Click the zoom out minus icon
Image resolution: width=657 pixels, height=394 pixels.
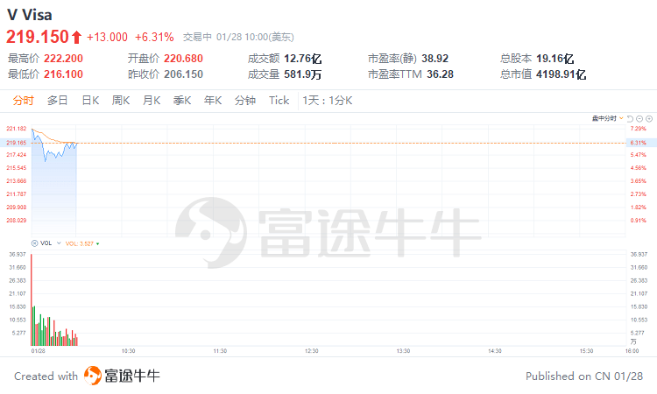click(640, 117)
